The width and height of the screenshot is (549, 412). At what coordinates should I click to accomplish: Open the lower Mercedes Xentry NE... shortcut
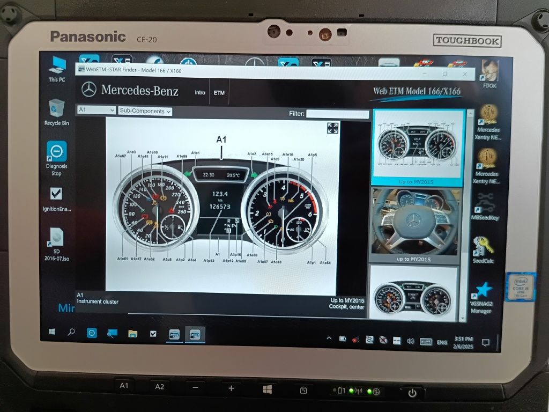click(x=487, y=166)
